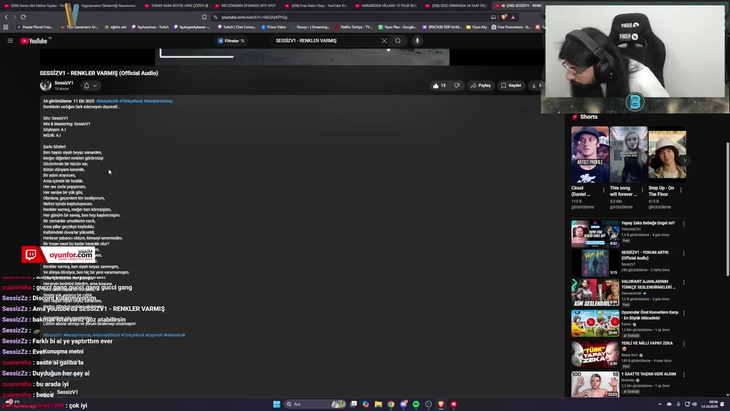The height and width of the screenshot is (411, 730).
Task: Open options menu for 'This song will forever' short
Action: point(642,190)
